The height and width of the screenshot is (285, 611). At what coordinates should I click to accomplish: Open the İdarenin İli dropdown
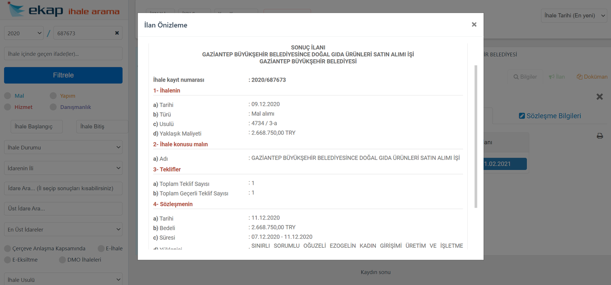click(x=63, y=169)
